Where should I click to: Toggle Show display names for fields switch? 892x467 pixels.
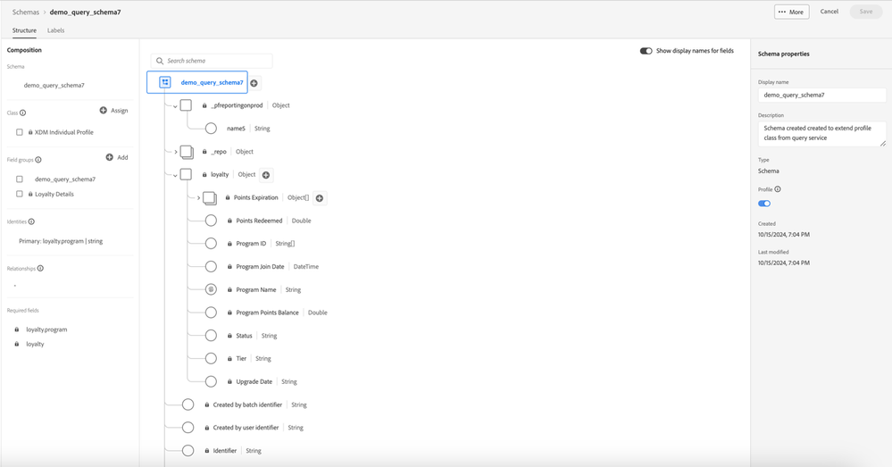point(646,51)
